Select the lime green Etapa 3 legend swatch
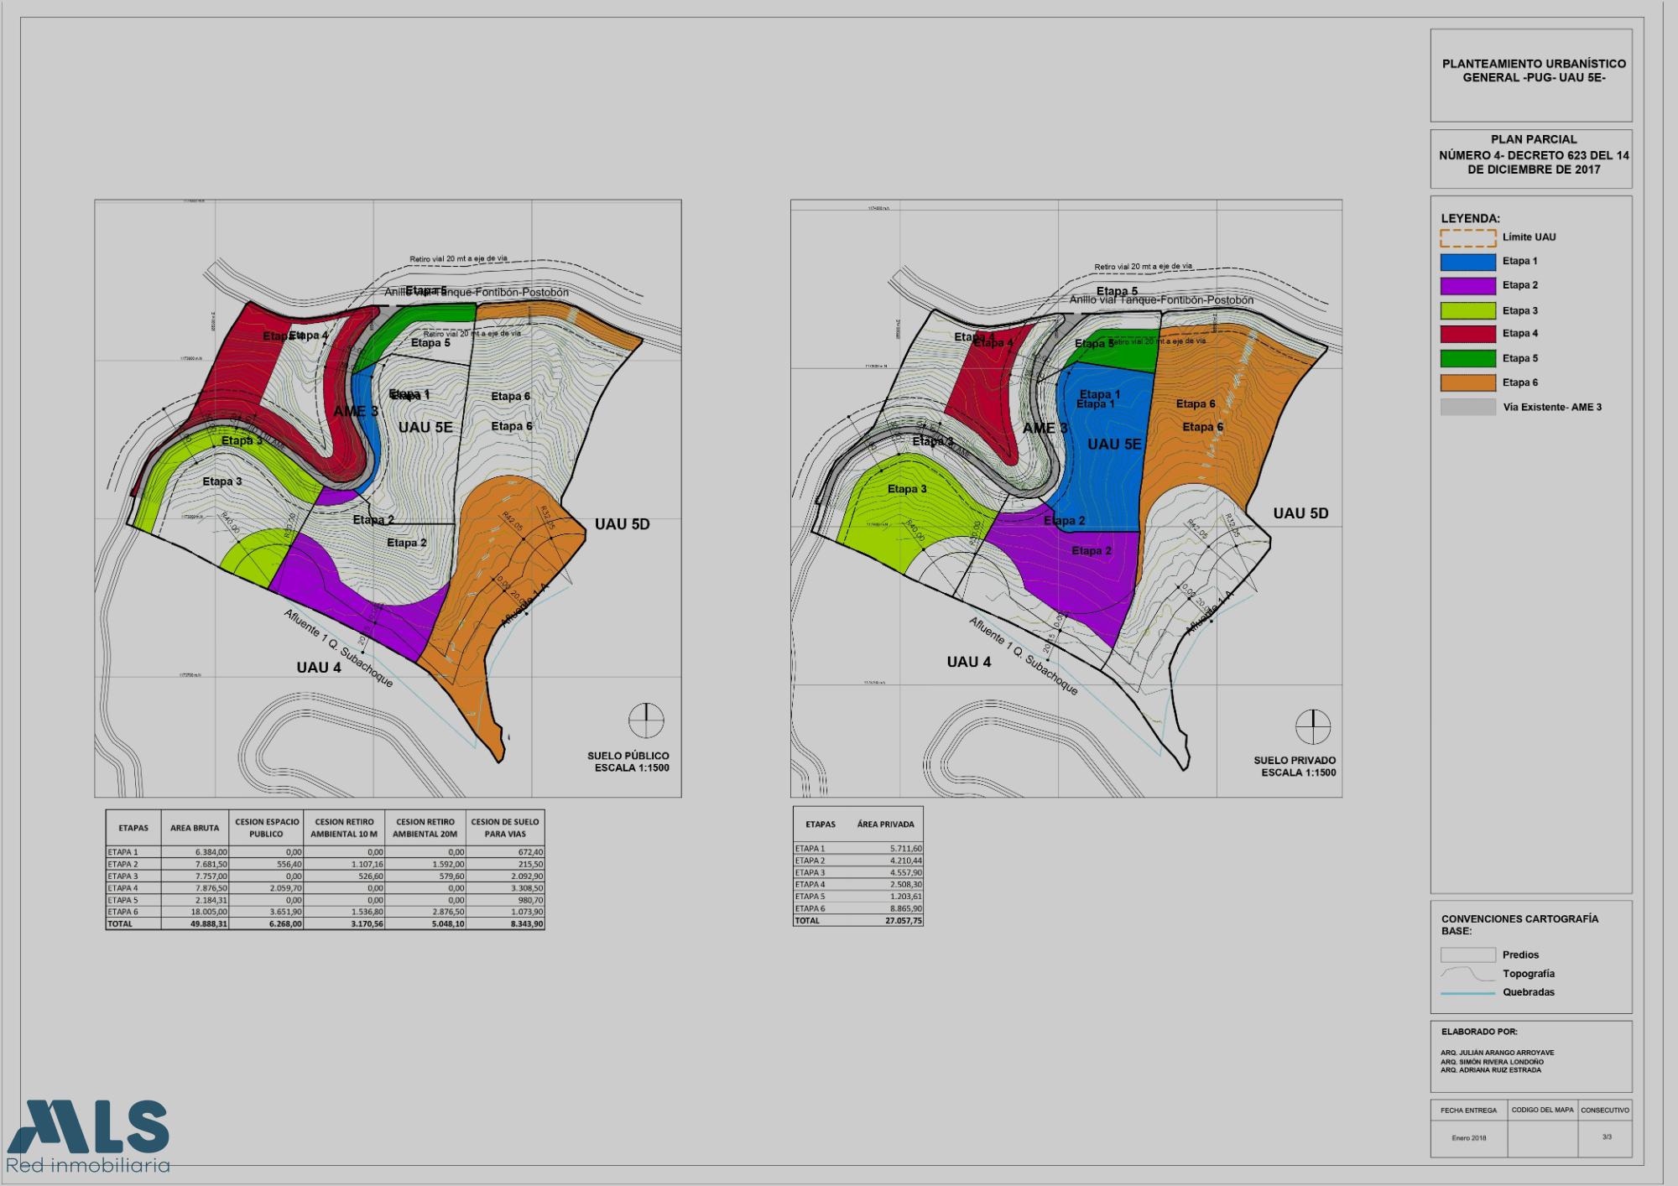This screenshot has height=1186, width=1678. [1467, 310]
